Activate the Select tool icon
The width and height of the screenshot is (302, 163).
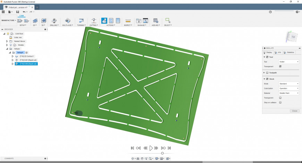[168, 20]
